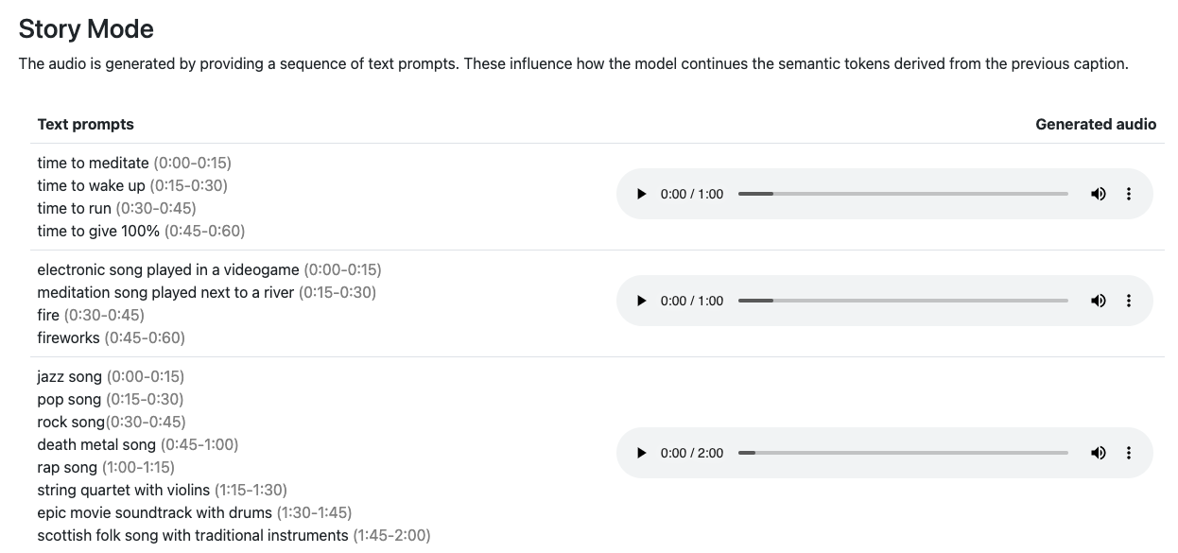This screenshot has height=553, width=1178.
Task: Click the 'Generated audio' column header
Action: (1095, 124)
